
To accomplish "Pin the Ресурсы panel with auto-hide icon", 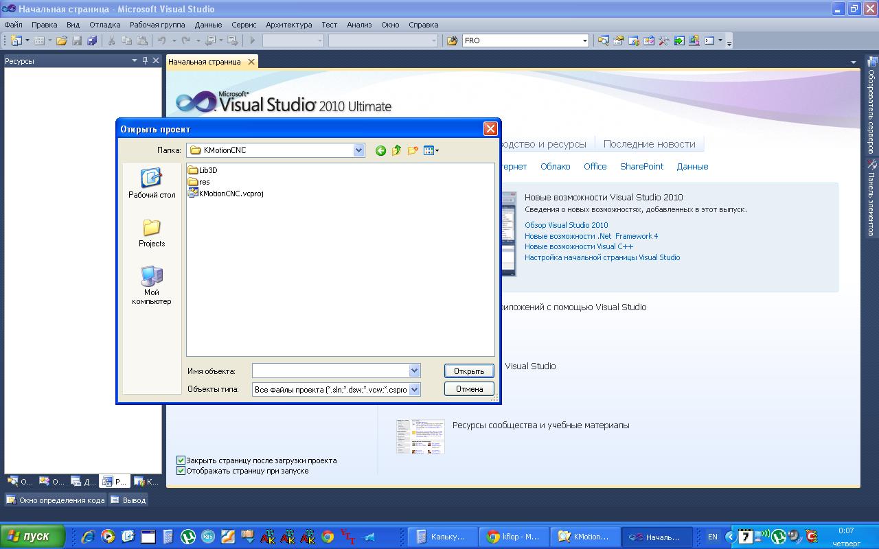I will pyautogui.click(x=145, y=60).
